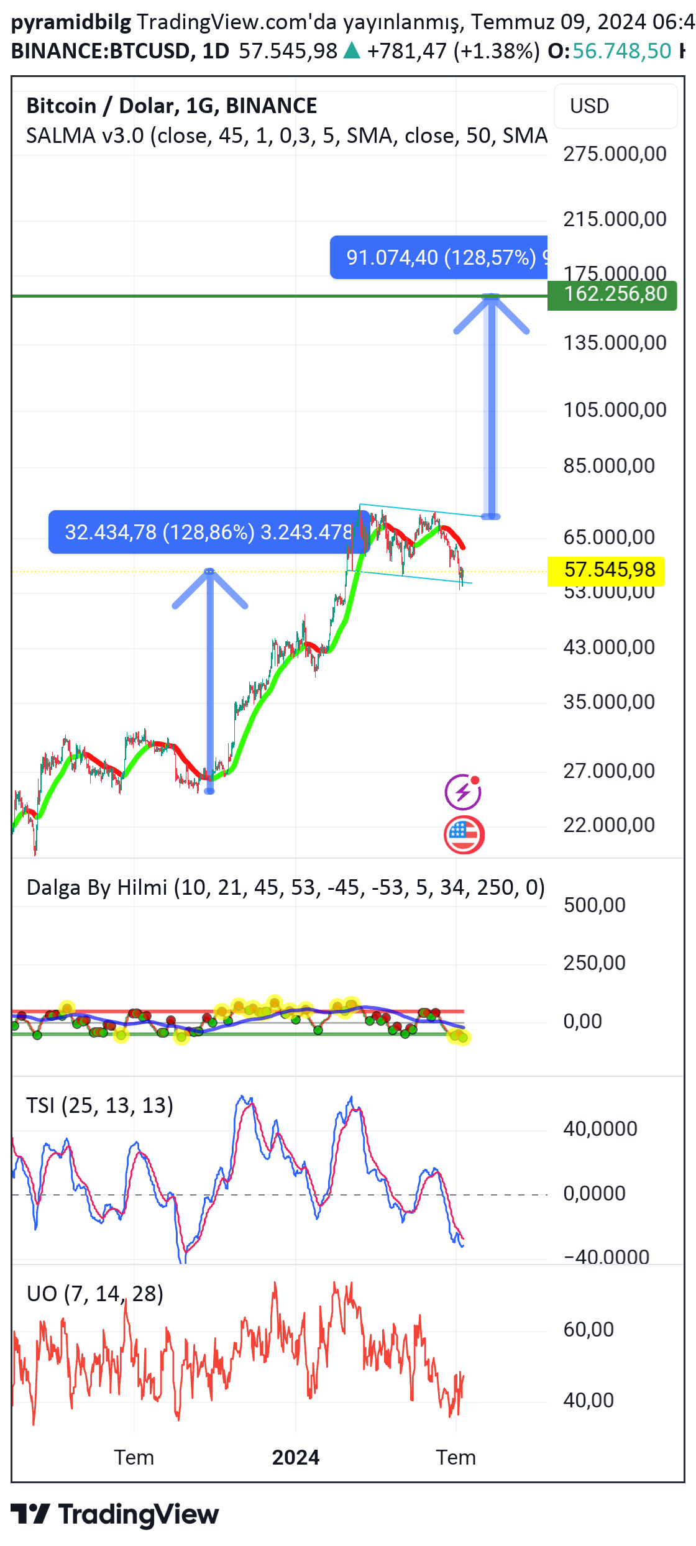Click the 2024 label on time axis
This screenshot has width=696, height=1546.
coord(296,1457)
